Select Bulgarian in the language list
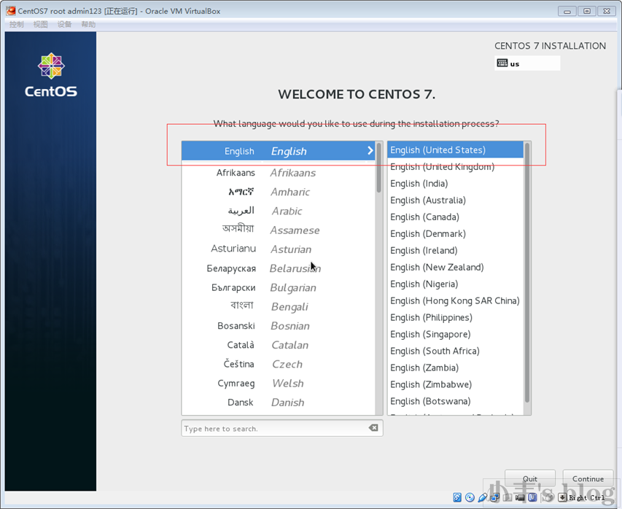 [x=278, y=287]
